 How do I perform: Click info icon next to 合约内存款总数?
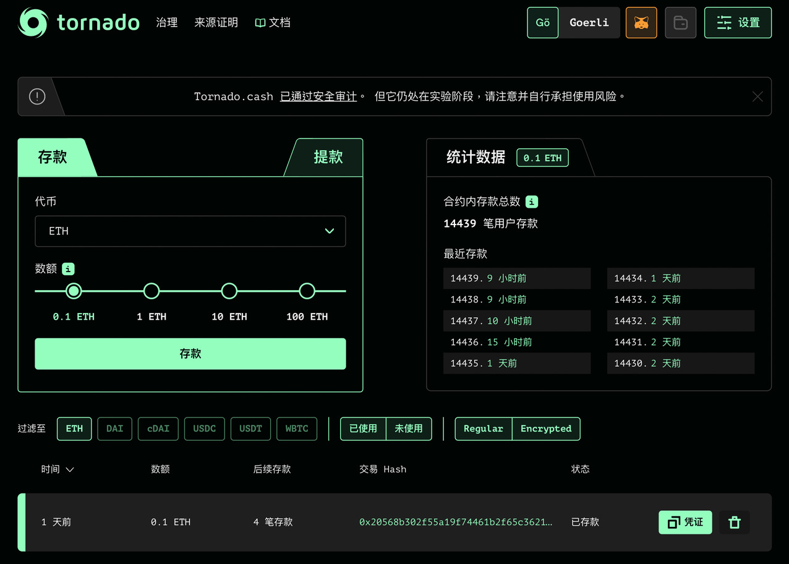[x=532, y=202]
